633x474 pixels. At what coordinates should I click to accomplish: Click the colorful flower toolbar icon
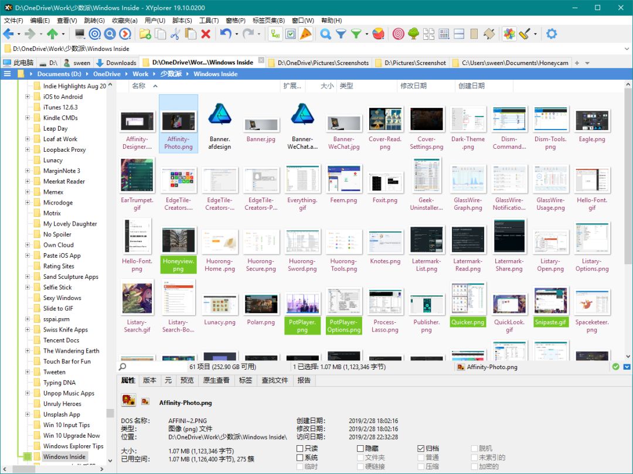509,34
